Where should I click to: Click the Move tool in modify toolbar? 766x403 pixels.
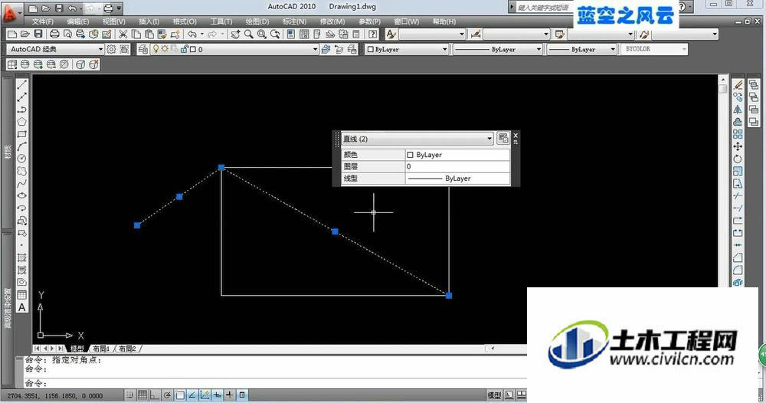[x=738, y=146]
